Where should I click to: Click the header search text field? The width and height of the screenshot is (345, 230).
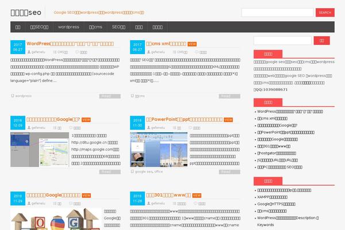pyautogui.click(x=277, y=13)
